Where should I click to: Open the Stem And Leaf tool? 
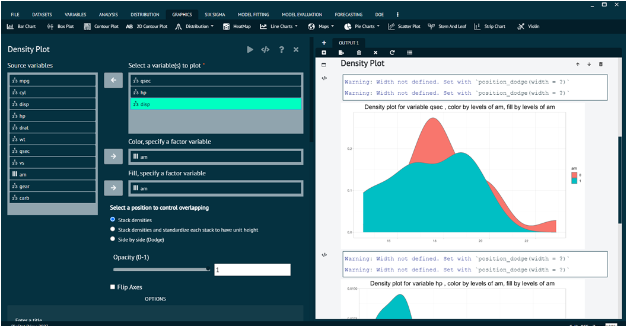[x=447, y=26]
